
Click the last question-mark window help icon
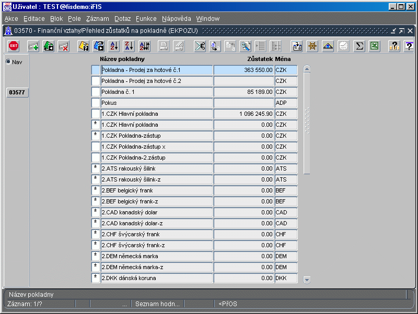point(409,46)
